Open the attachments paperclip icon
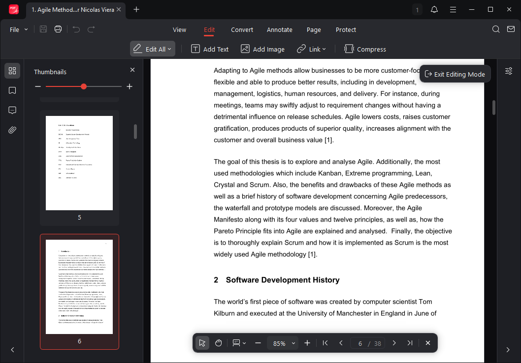This screenshot has height=363, width=521. (x=12, y=130)
